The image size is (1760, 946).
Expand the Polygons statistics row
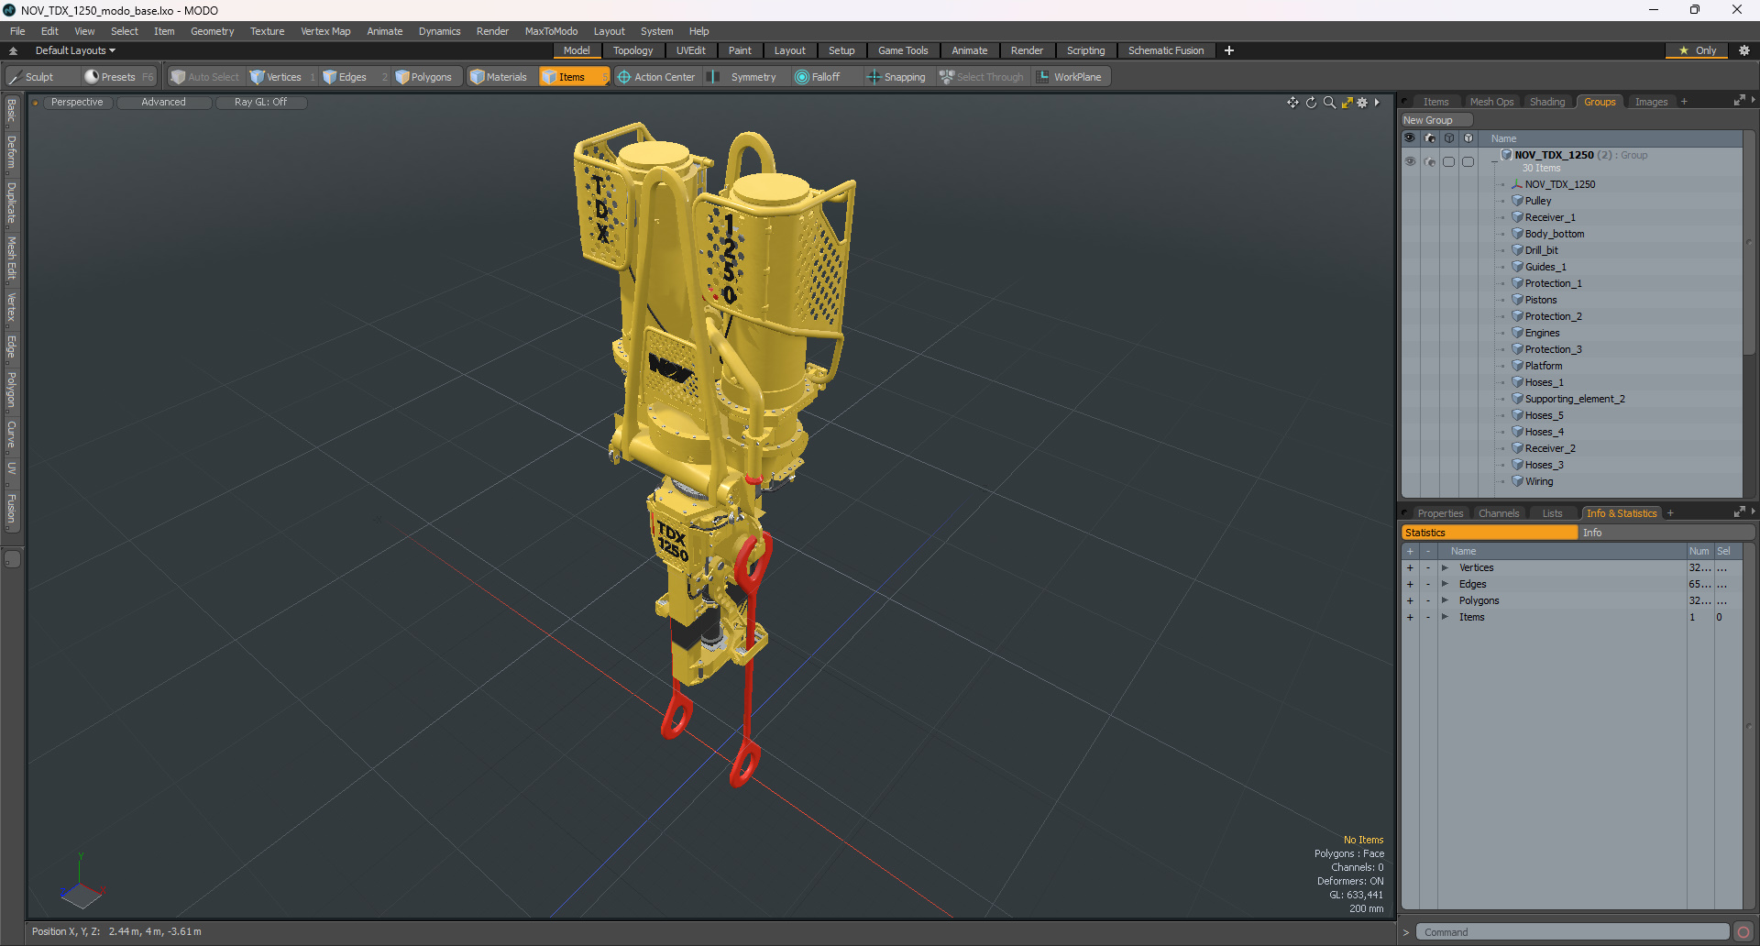(1445, 601)
